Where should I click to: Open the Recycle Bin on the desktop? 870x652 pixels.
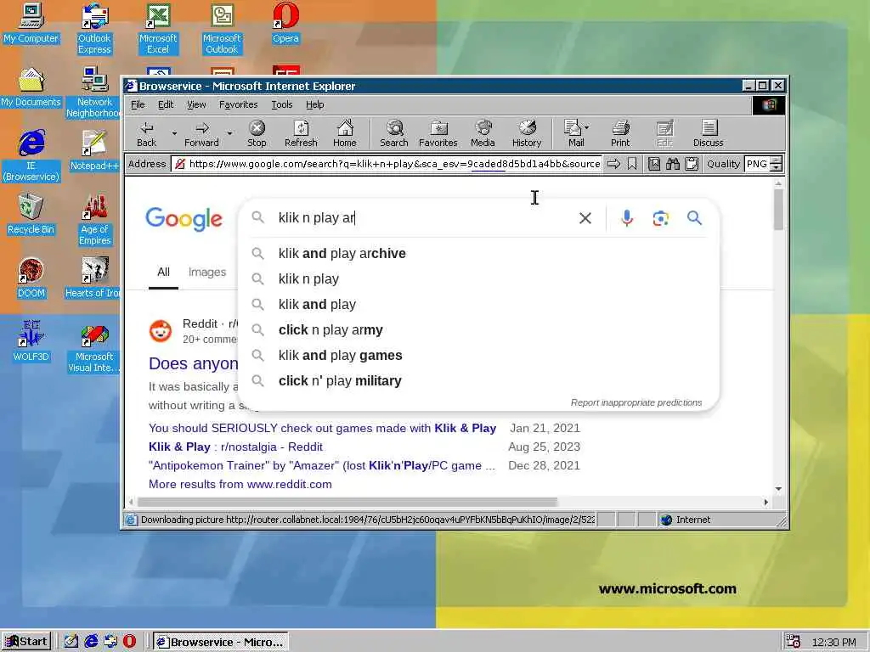pos(31,215)
